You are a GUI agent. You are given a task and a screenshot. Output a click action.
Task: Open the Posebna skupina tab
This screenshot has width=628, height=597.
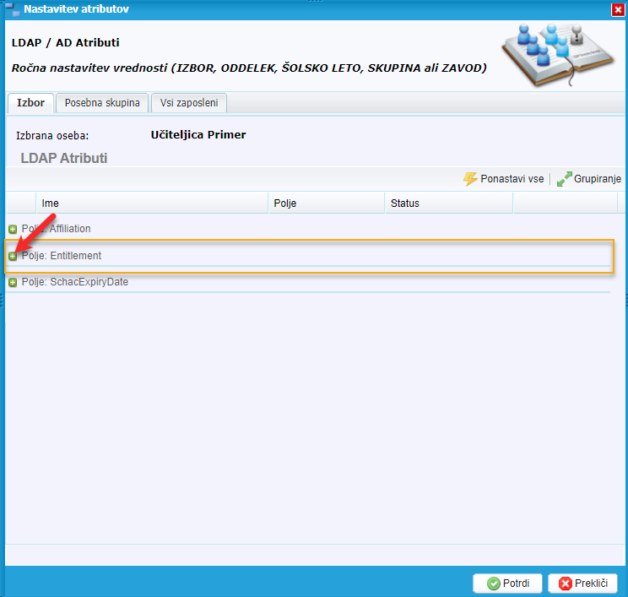pos(102,103)
